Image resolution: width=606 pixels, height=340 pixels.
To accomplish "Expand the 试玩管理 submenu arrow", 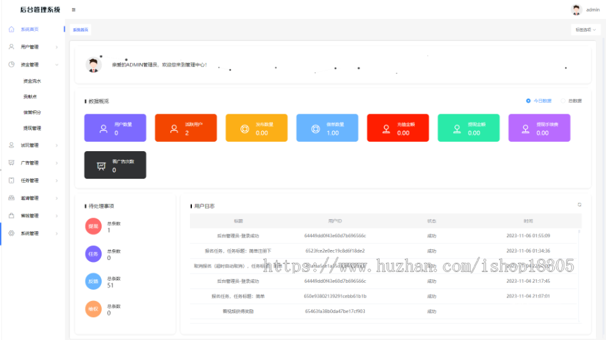I will [x=57, y=145].
